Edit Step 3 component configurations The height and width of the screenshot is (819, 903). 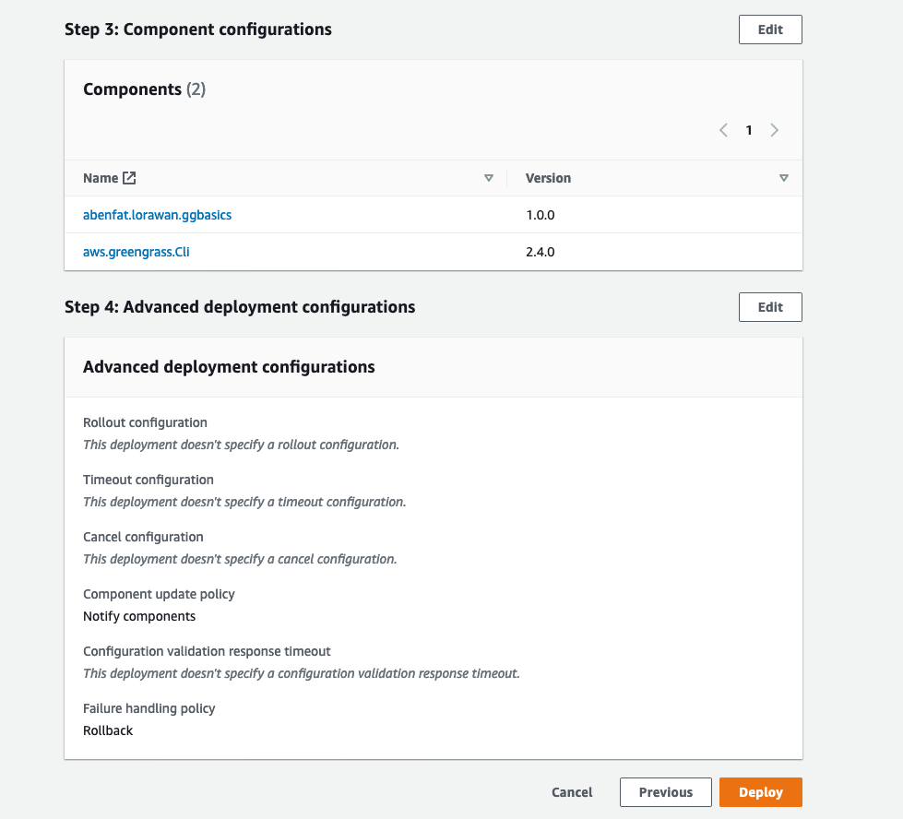[770, 30]
